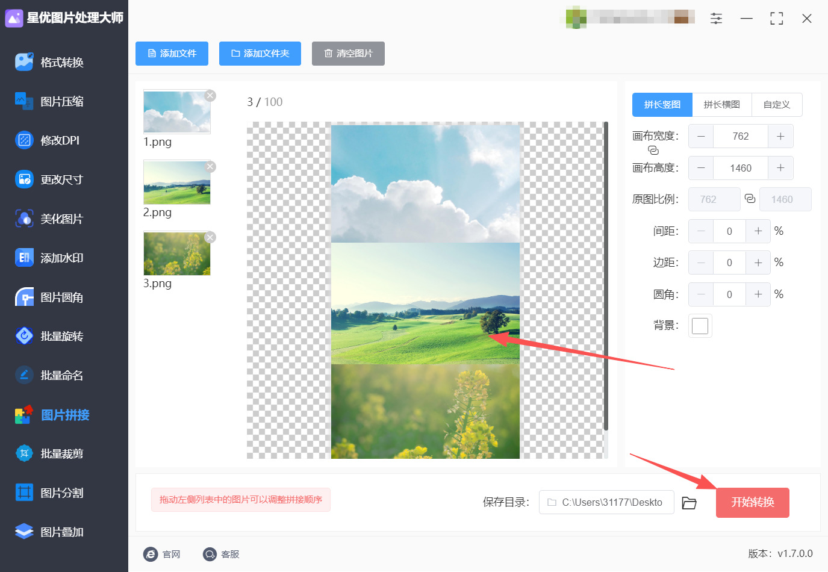
Task: Browse save directory with the folder icon
Action: (x=689, y=503)
